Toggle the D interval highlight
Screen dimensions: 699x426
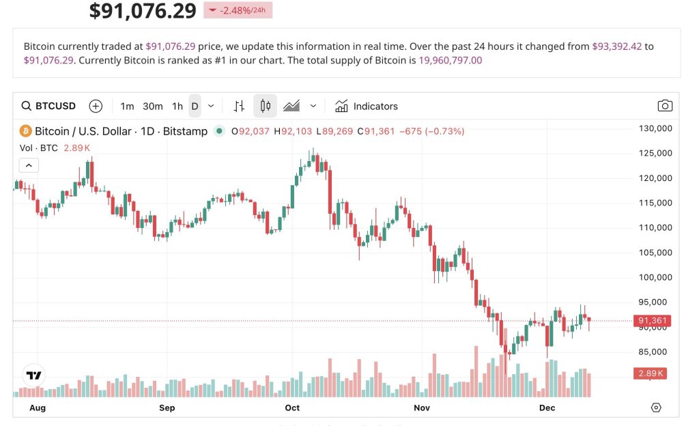pos(194,106)
